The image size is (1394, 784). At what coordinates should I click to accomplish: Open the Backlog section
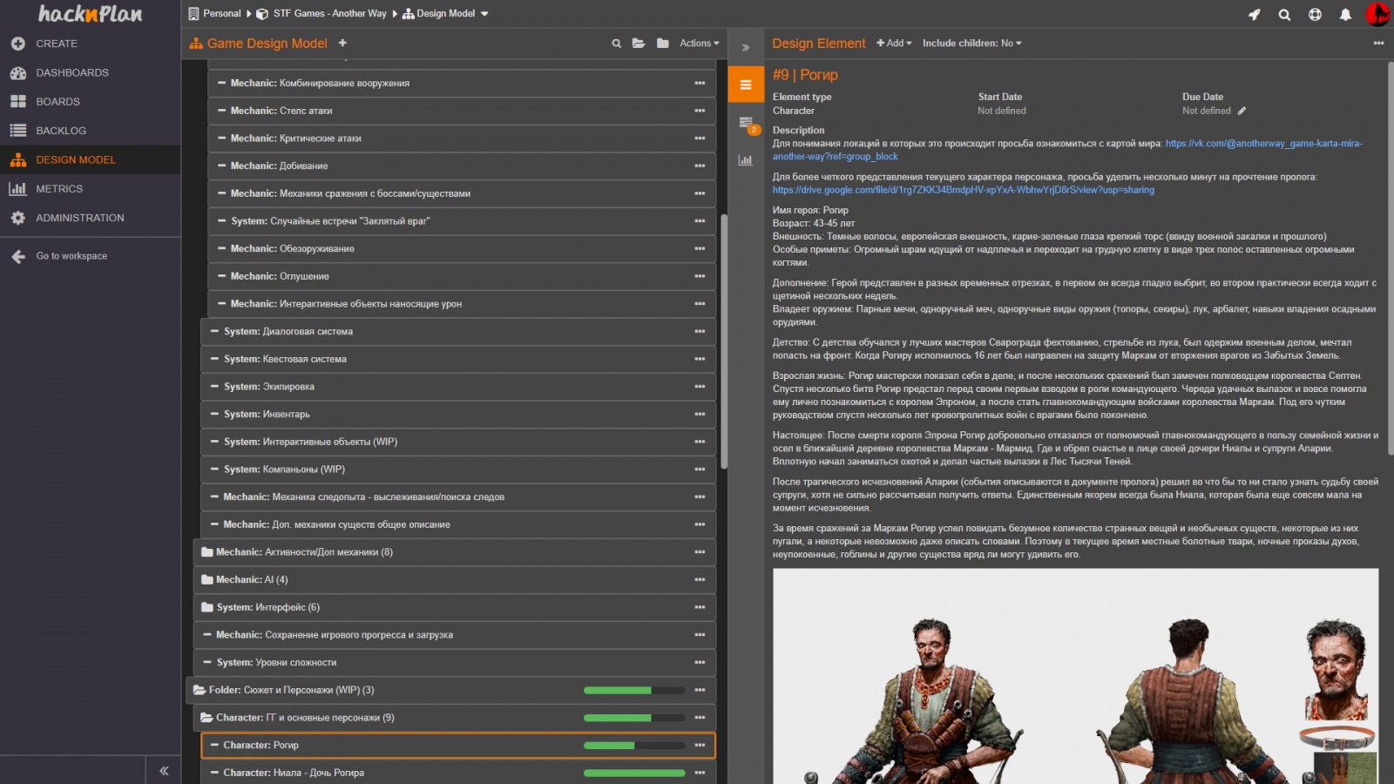coord(61,131)
